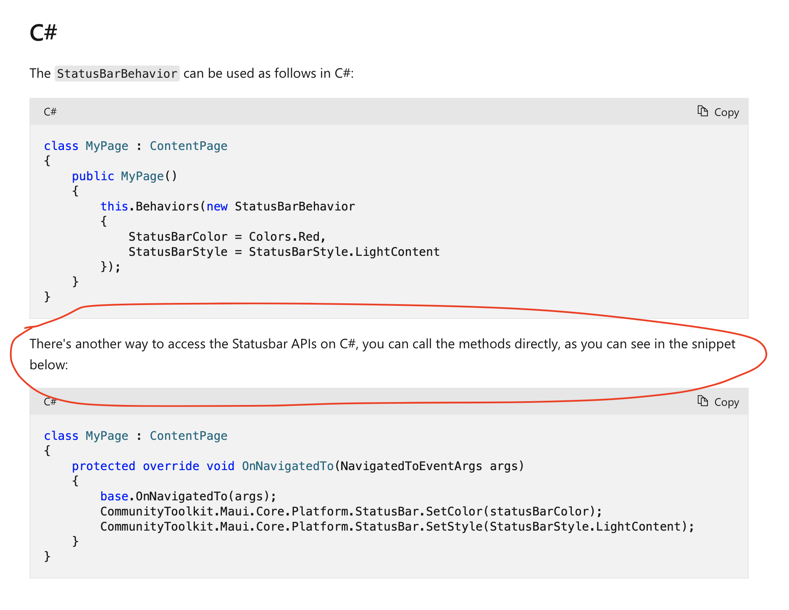Select the C# label on the first code block
The height and width of the screenshot is (610, 789).
[x=50, y=112]
